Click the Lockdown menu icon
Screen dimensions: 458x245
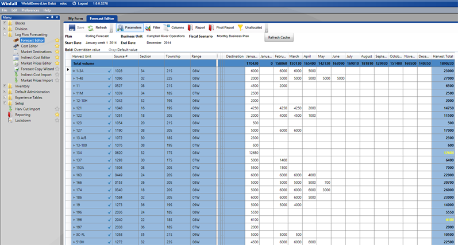pyautogui.click(x=10, y=120)
